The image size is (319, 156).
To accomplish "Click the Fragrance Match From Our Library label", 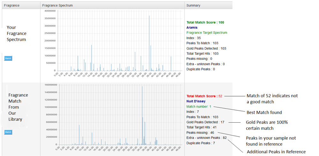I will (x=18, y=107).
